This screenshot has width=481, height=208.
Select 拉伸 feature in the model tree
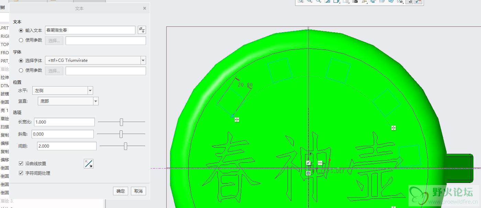click(4, 77)
